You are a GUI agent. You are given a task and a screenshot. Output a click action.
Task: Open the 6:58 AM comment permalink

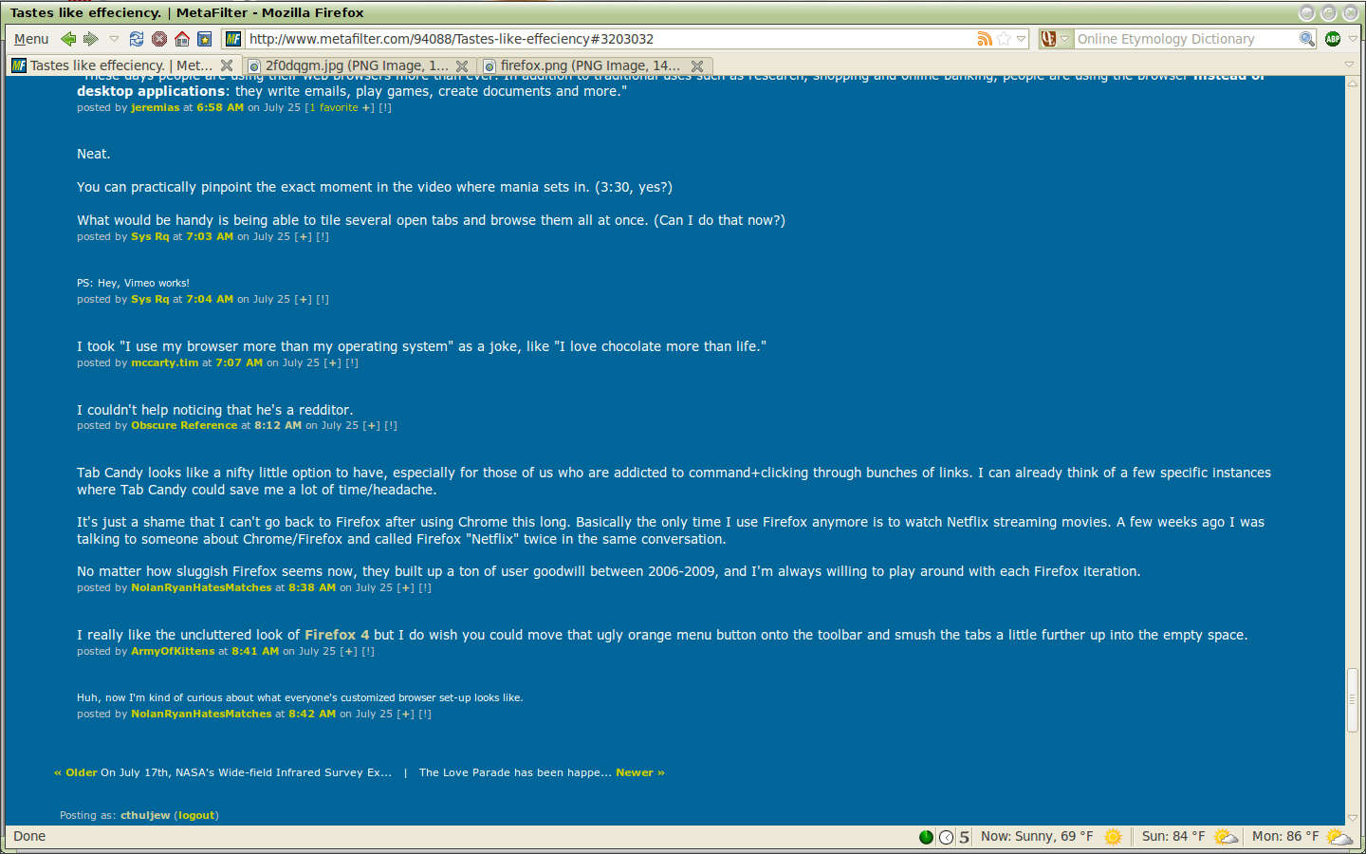pyautogui.click(x=220, y=108)
